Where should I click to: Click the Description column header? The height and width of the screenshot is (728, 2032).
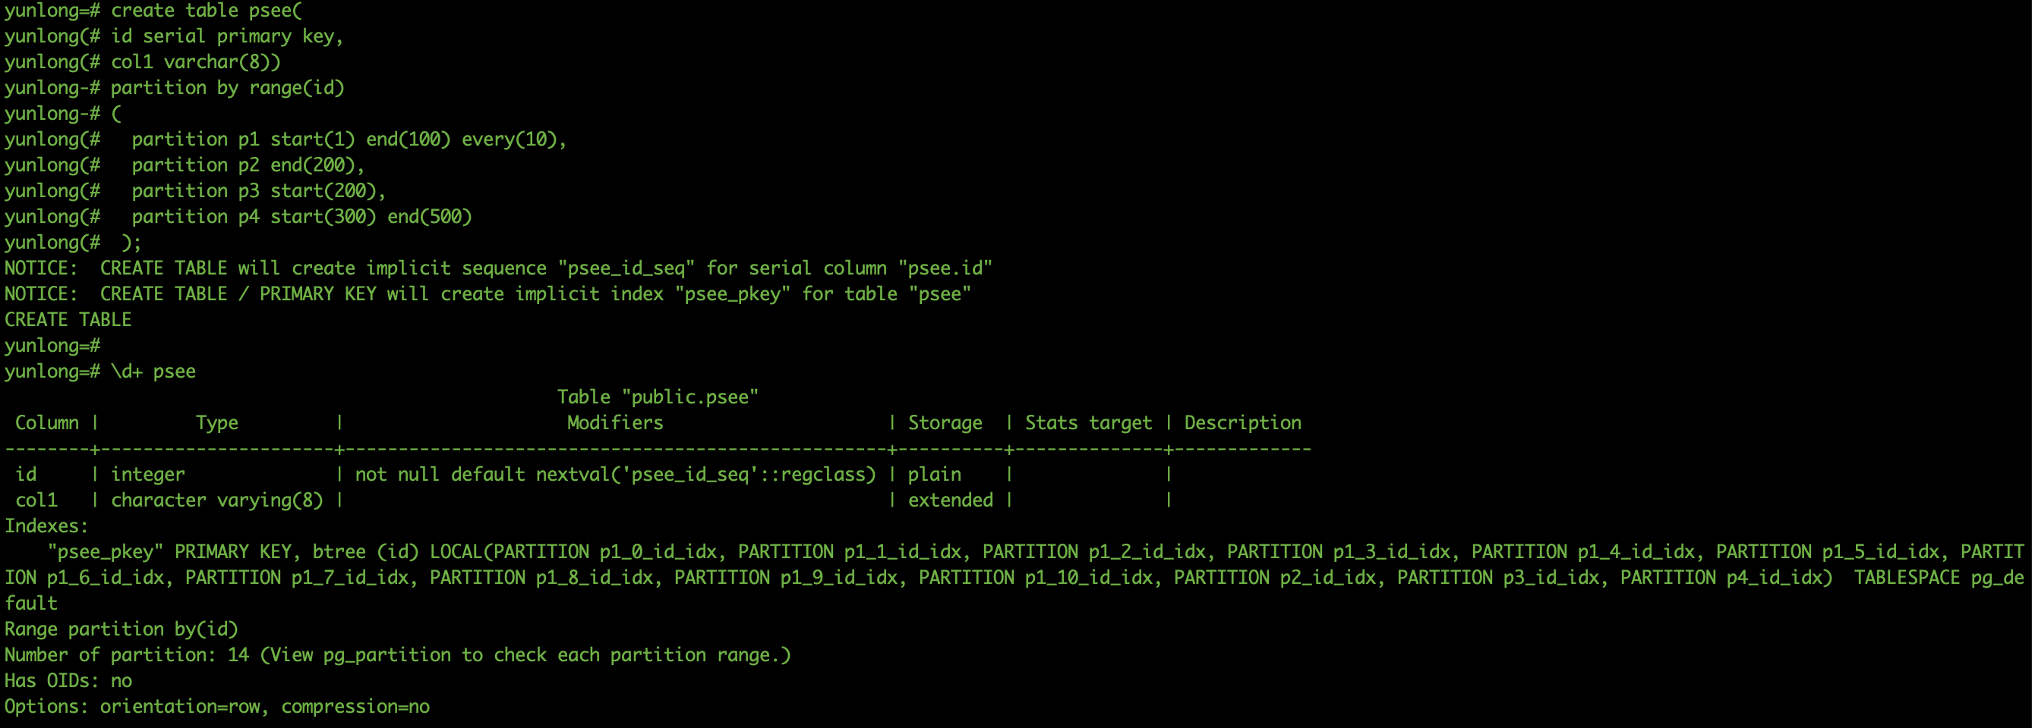1242,423
